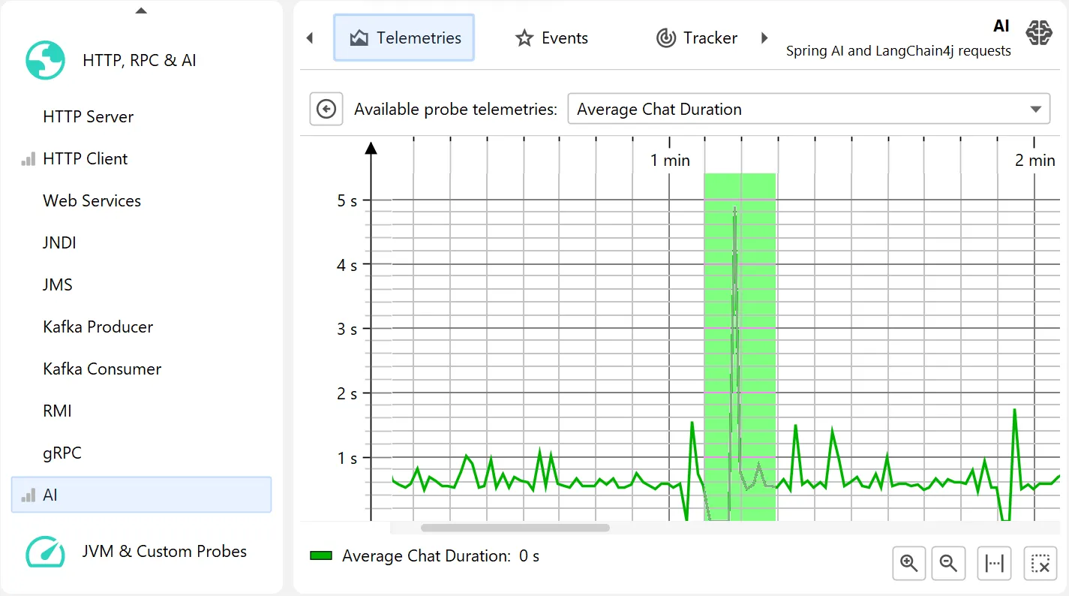The image size is (1069, 596).
Task: Open the Average Chat Duration dropdown
Action: [x=809, y=109]
